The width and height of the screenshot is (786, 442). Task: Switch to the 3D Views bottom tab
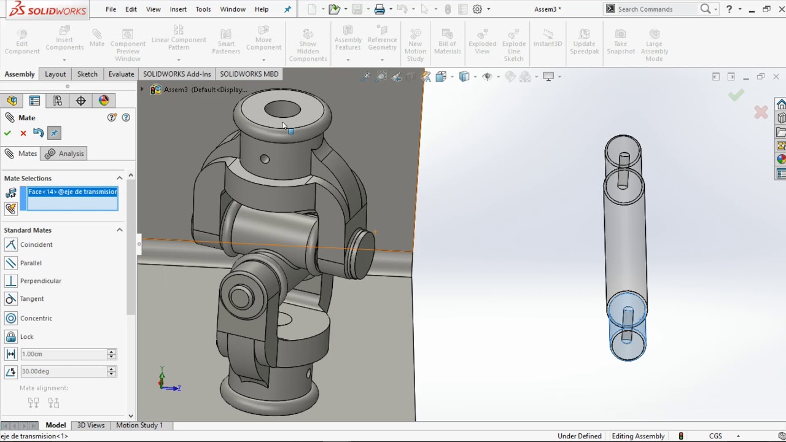(x=91, y=425)
